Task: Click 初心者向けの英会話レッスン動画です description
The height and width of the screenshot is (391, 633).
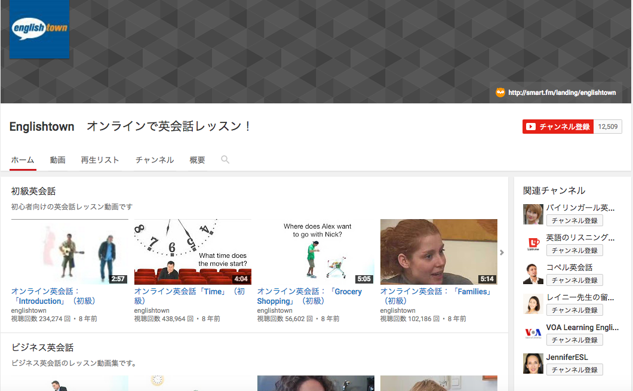Action: pyautogui.click(x=72, y=207)
